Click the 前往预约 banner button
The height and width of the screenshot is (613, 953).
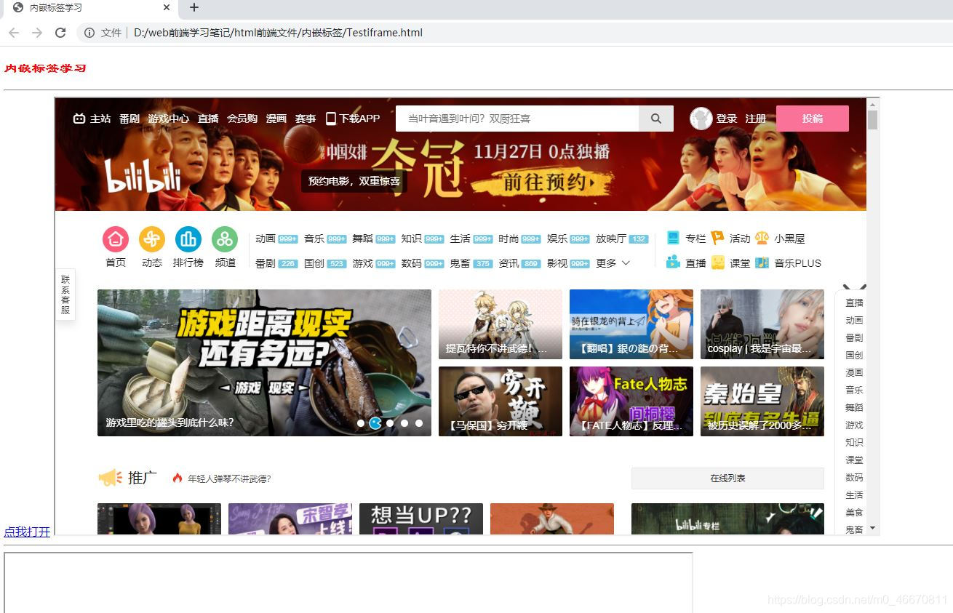pyautogui.click(x=549, y=182)
